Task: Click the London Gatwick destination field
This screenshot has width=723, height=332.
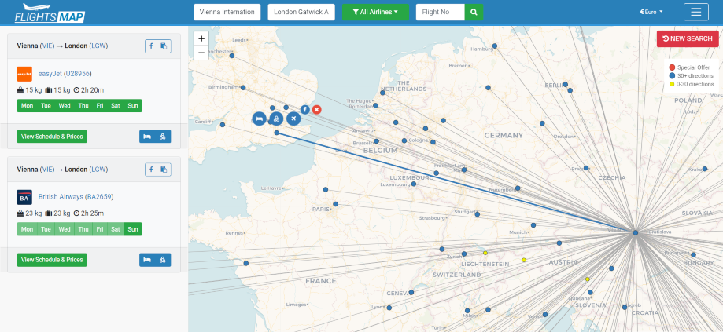Action: (301, 12)
